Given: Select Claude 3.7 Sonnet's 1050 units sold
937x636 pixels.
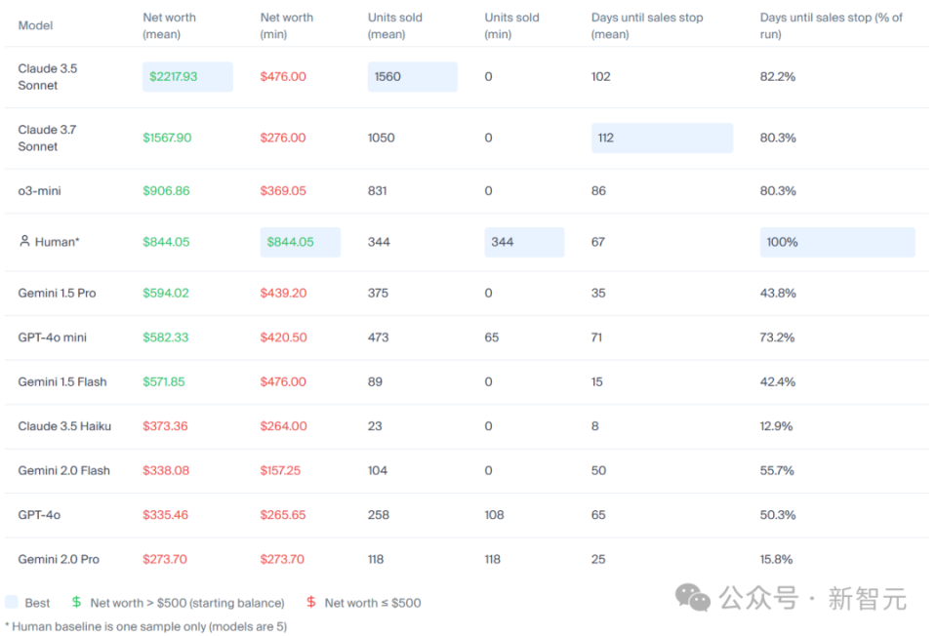Looking at the screenshot, I should coord(382,138).
